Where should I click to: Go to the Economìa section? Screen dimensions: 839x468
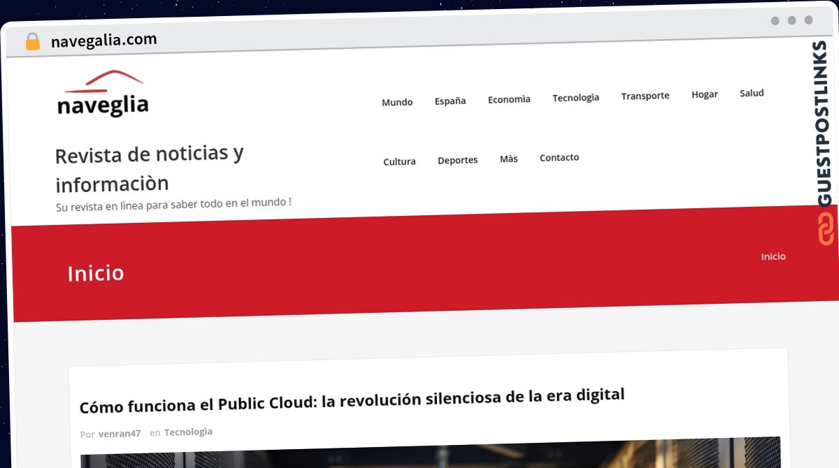(509, 99)
